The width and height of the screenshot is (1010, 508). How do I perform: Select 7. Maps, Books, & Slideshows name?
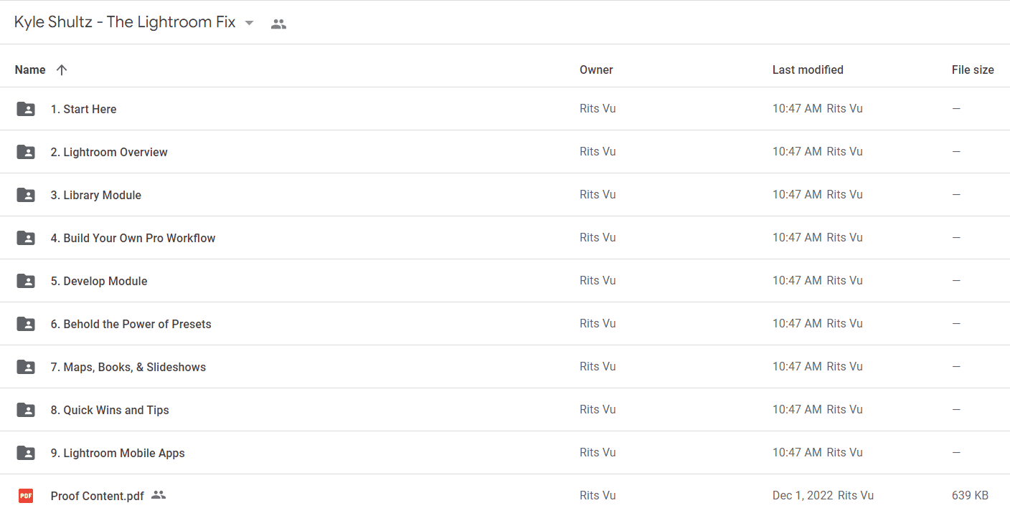(x=128, y=367)
